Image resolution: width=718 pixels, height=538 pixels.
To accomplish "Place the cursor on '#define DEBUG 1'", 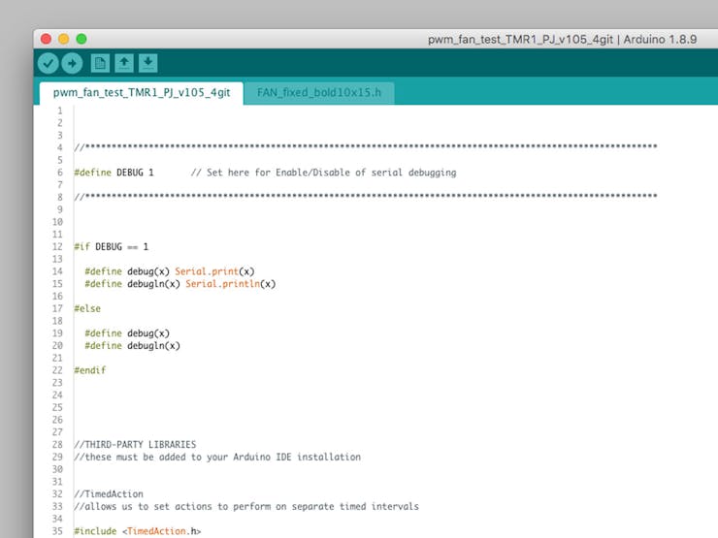I will [114, 173].
